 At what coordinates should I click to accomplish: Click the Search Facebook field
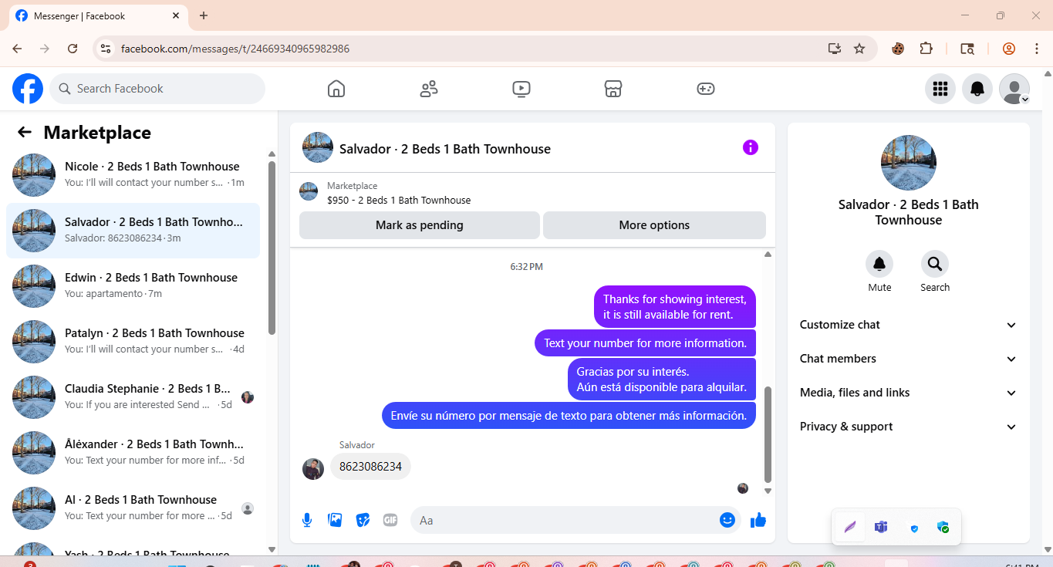[x=157, y=89]
